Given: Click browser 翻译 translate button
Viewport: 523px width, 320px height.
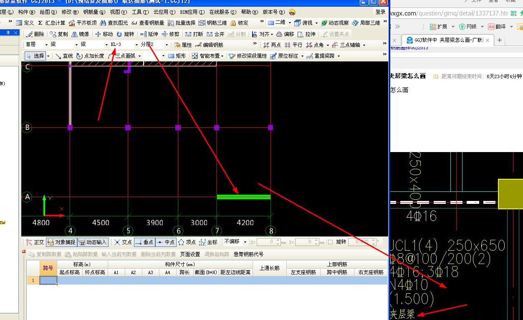Looking at the screenshot, I should 498,26.
